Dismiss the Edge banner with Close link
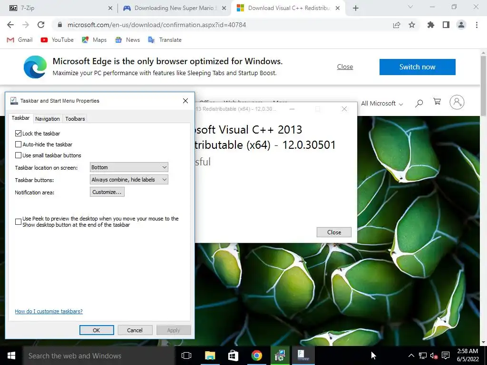 (x=345, y=67)
